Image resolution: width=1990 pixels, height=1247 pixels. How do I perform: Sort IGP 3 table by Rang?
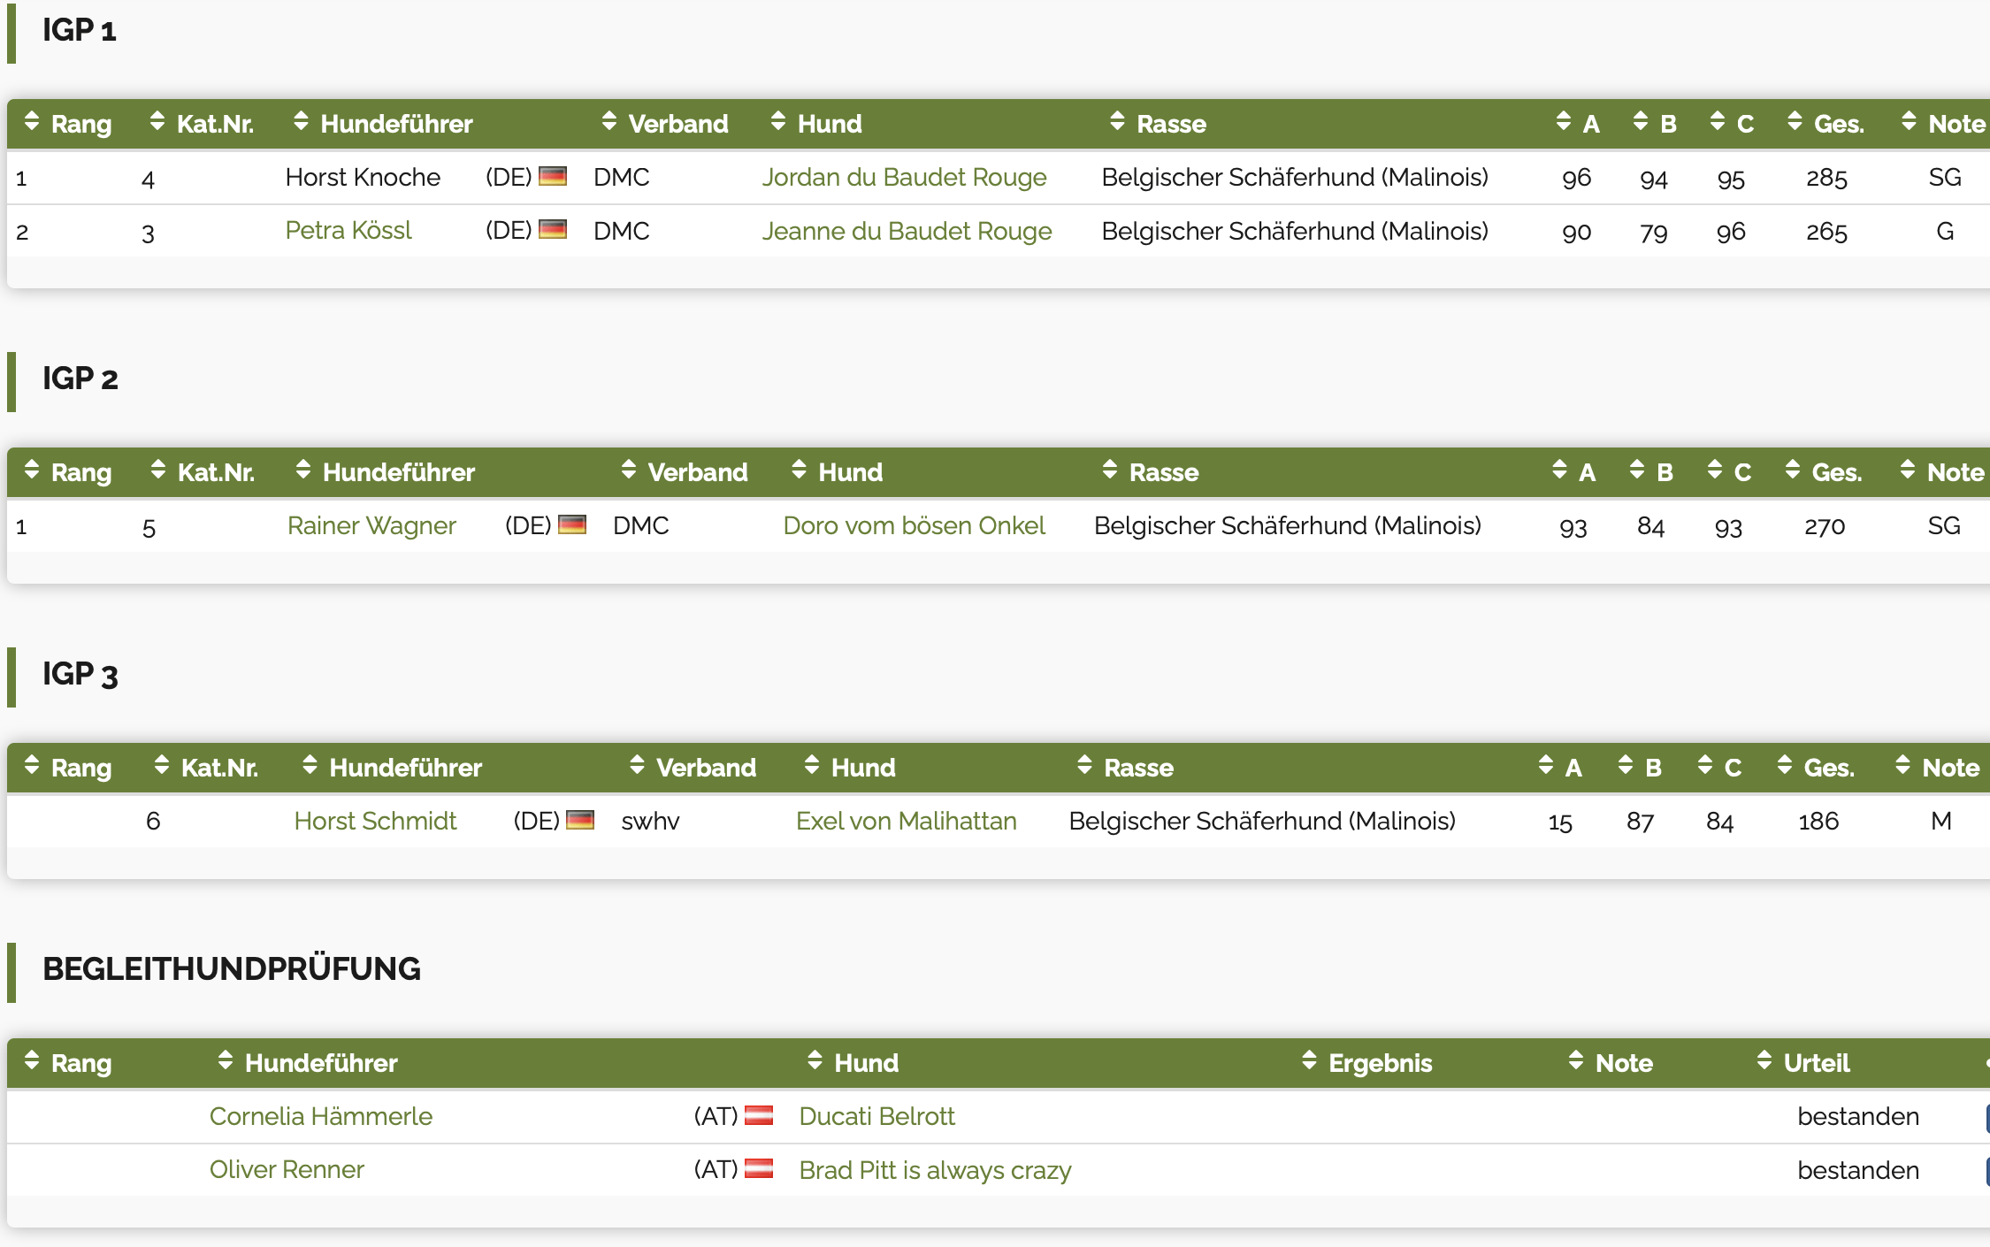69,768
